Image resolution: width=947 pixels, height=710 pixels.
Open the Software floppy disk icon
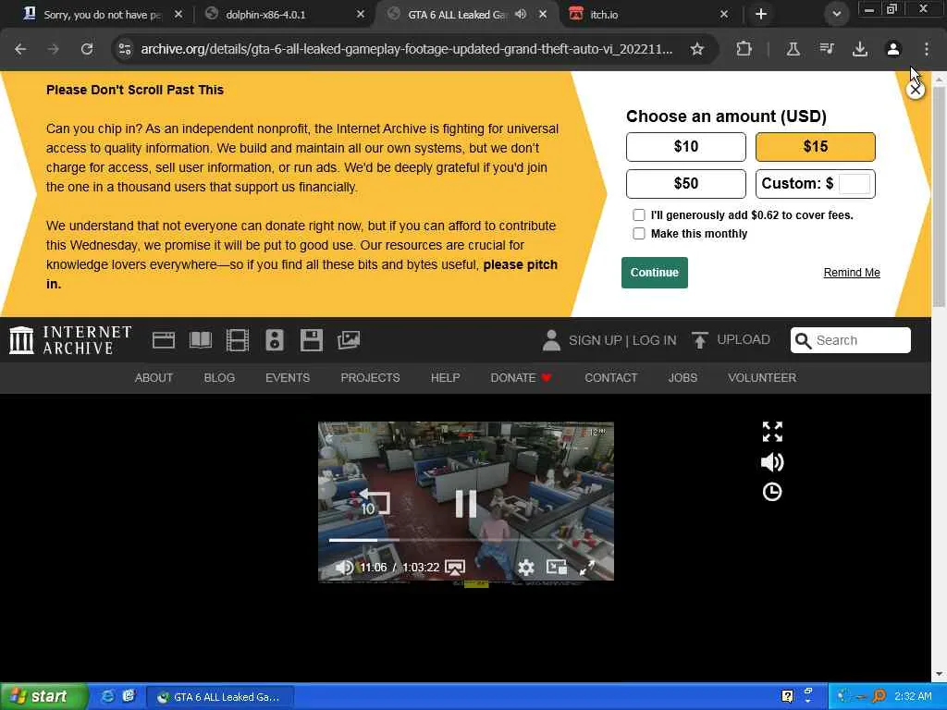(312, 340)
